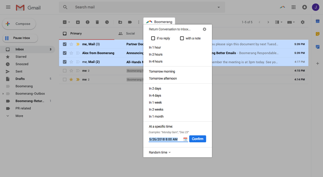Apply a label to selected conversations
Viewport: 323px width, 177px height.
pos(130,22)
